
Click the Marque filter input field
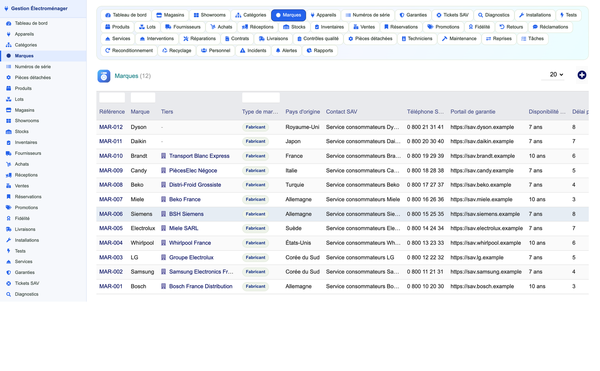click(143, 98)
